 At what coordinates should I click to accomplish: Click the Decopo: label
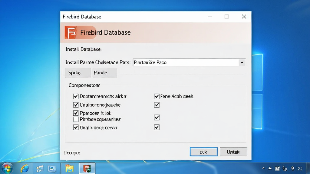tap(72, 153)
